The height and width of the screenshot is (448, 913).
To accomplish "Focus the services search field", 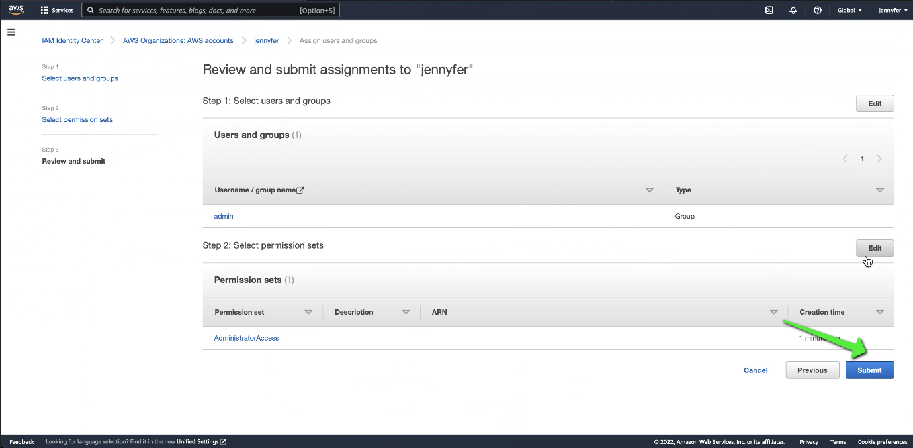I will [210, 10].
